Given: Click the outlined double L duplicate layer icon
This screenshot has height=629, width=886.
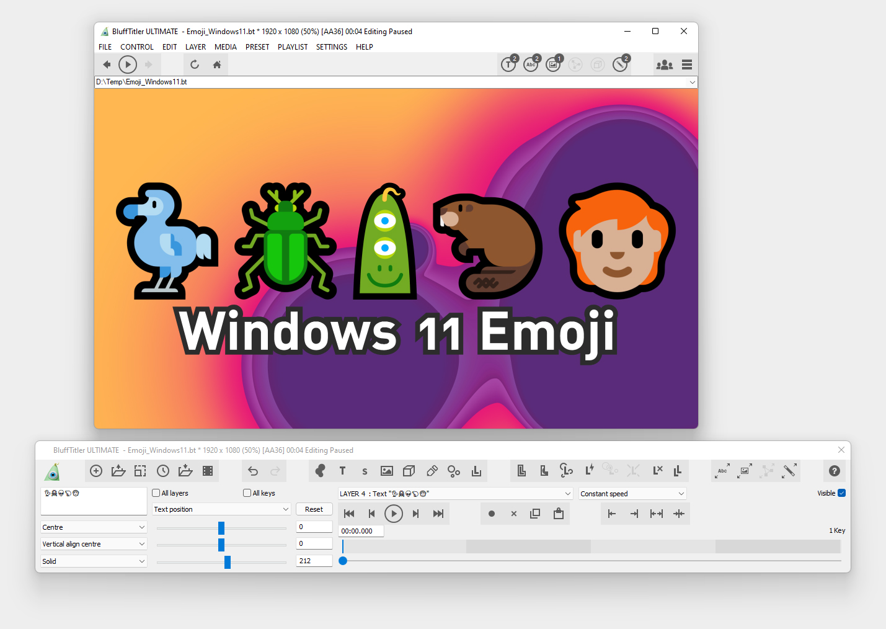Looking at the screenshot, I should [521, 471].
